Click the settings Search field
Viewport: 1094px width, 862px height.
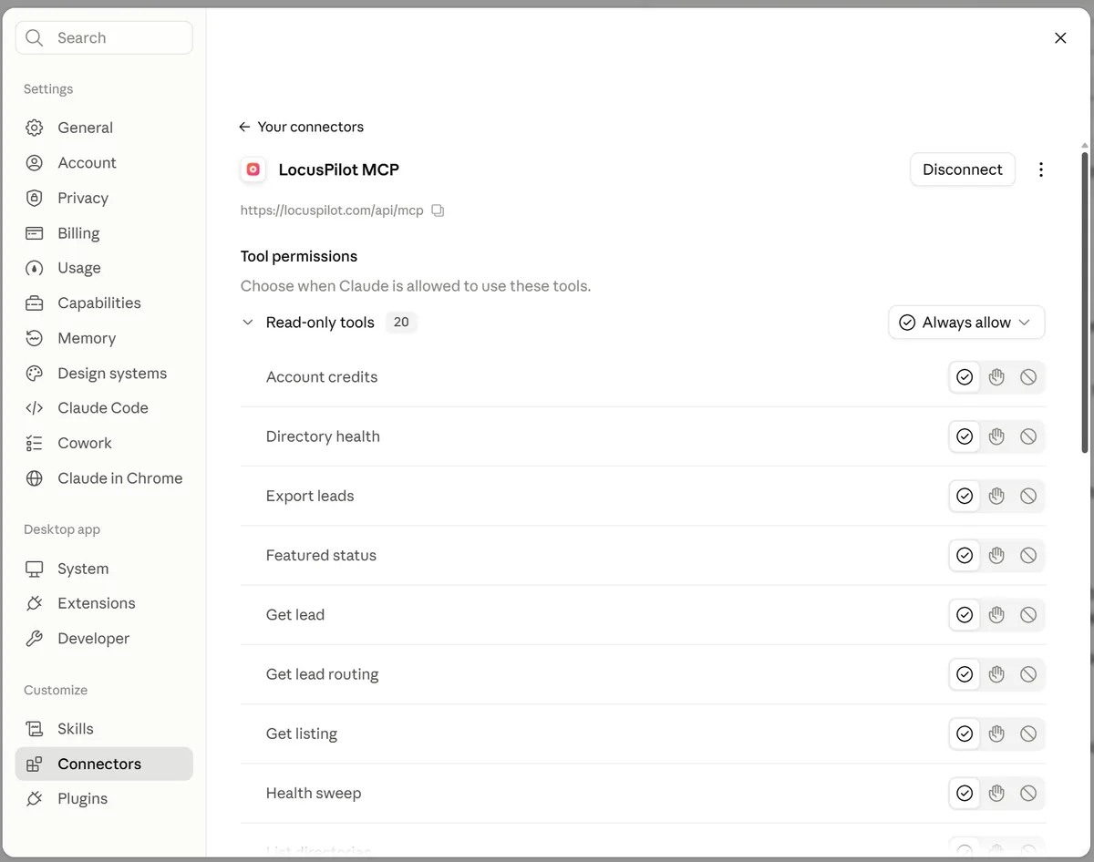(x=104, y=37)
